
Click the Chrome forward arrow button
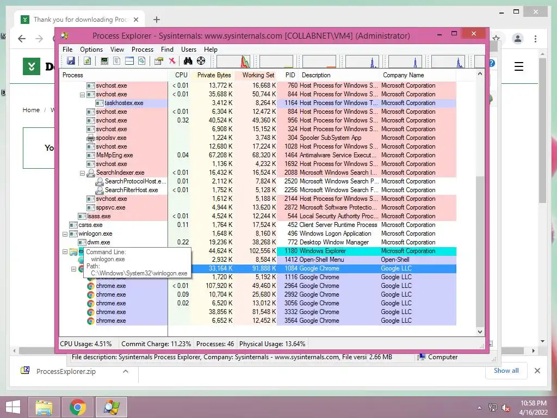pyautogui.click(x=39, y=39)
